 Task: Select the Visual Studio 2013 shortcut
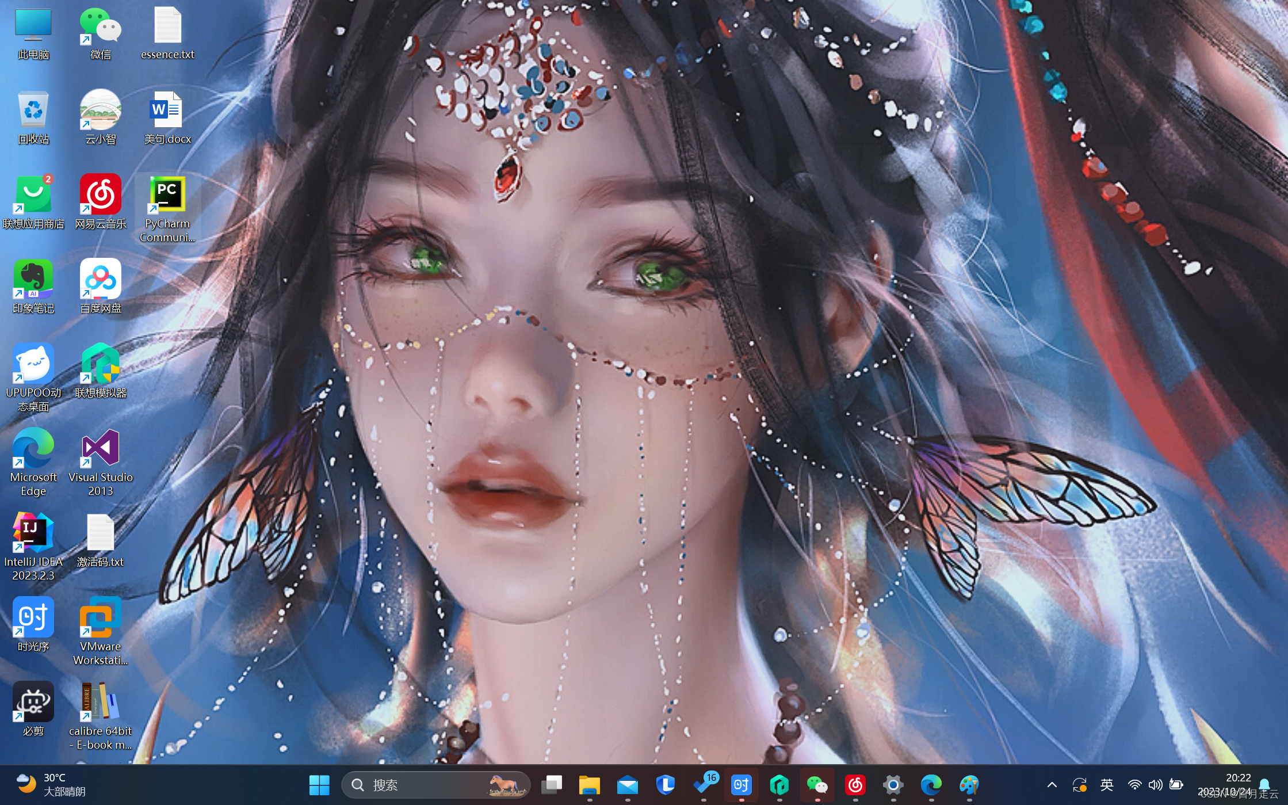coord(100,449)
